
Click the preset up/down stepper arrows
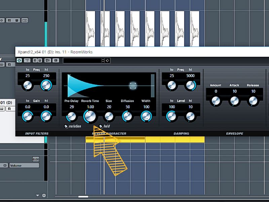tap(103, 61)
